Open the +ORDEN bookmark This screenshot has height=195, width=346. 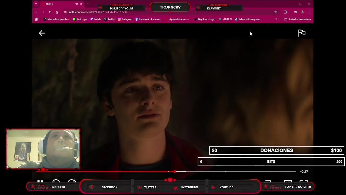[x=225, y=19]
